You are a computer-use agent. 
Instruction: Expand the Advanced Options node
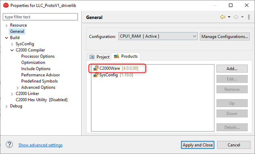tap(18, 88)
